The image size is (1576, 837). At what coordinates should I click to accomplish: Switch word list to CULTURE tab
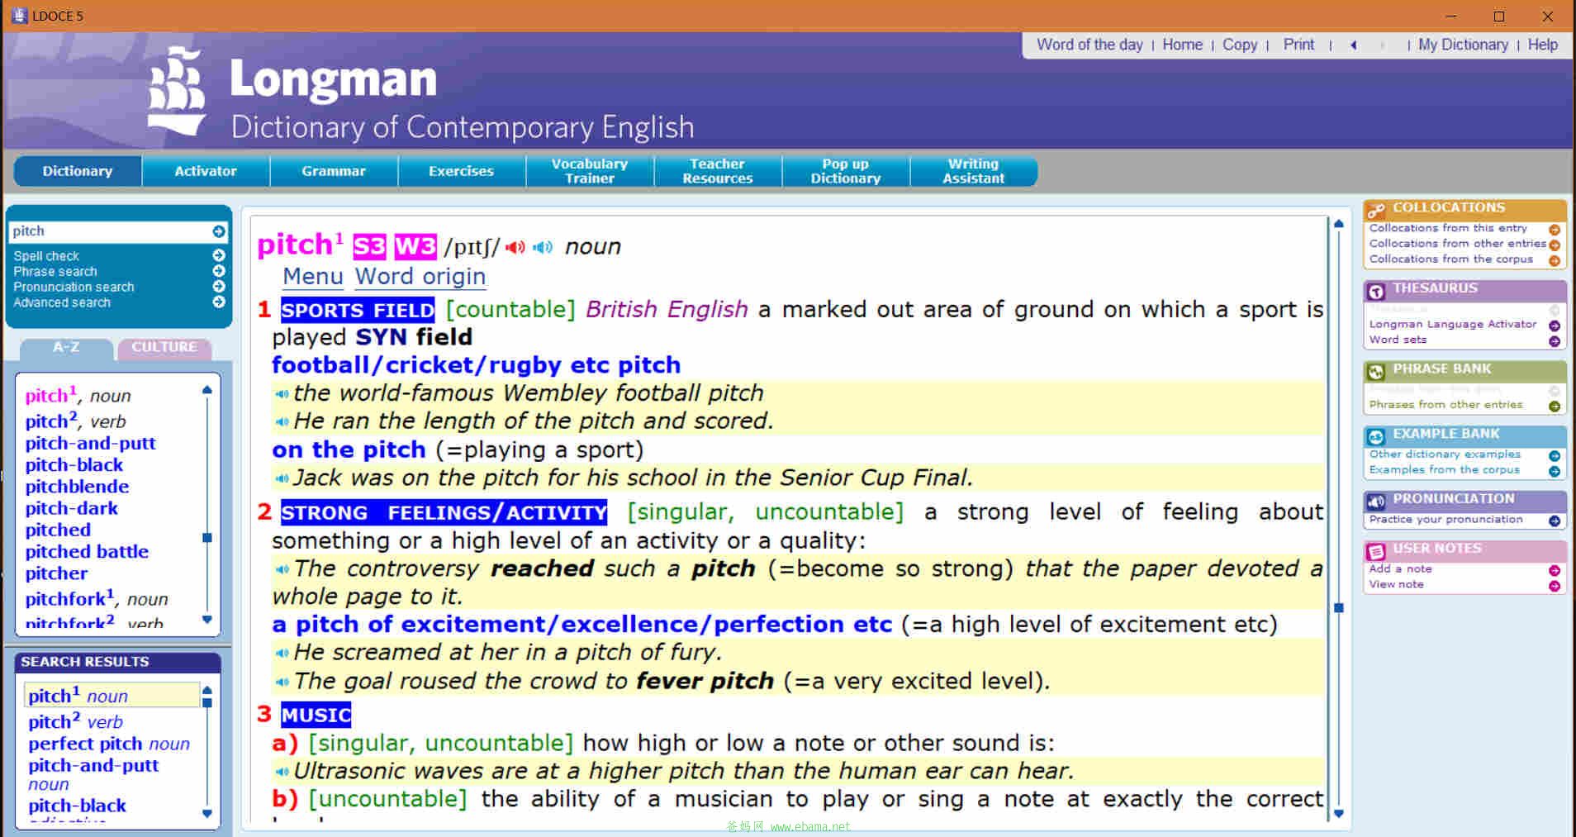click(164, 348)
